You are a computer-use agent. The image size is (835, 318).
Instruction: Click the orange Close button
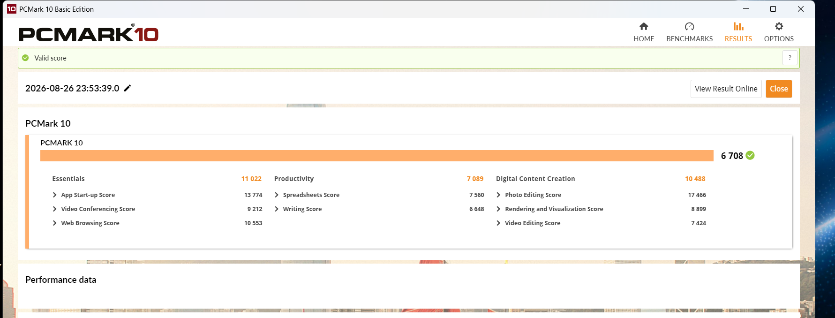pyautogui.click(x=779, y=89)
